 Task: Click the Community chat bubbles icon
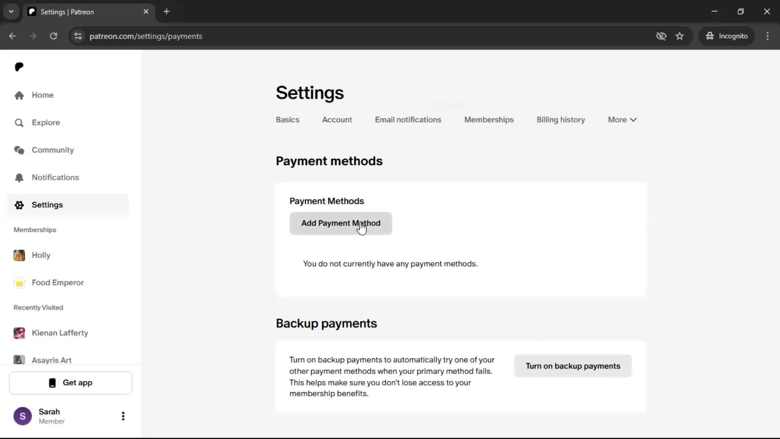coord(19,150)
